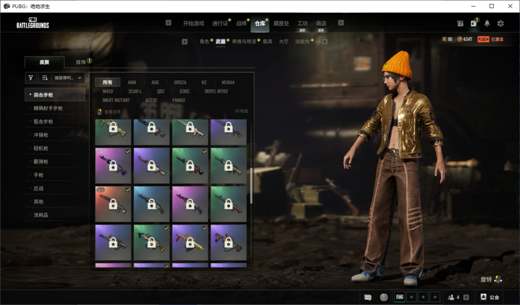Filter skins by BERYL M762
The image size is (520, 305).
point(216,91)
